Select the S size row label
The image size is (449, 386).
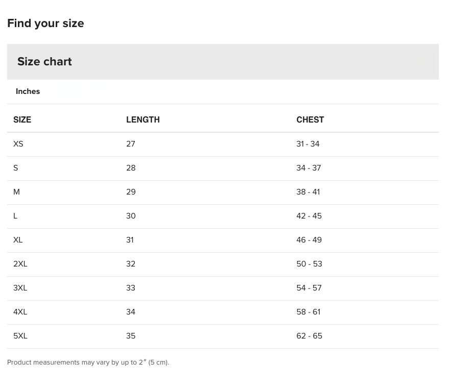16,168
